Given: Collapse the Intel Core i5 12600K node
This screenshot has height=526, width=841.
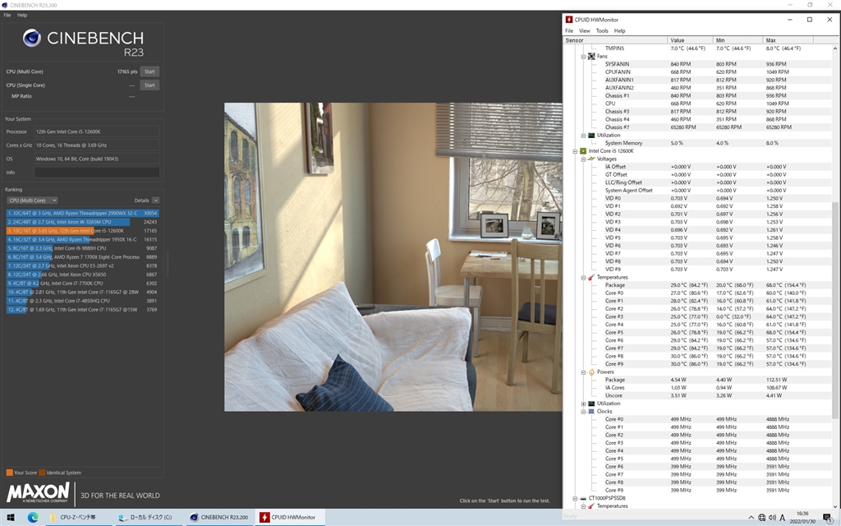Looking at the screenshot, I should [x=575, y=151].
